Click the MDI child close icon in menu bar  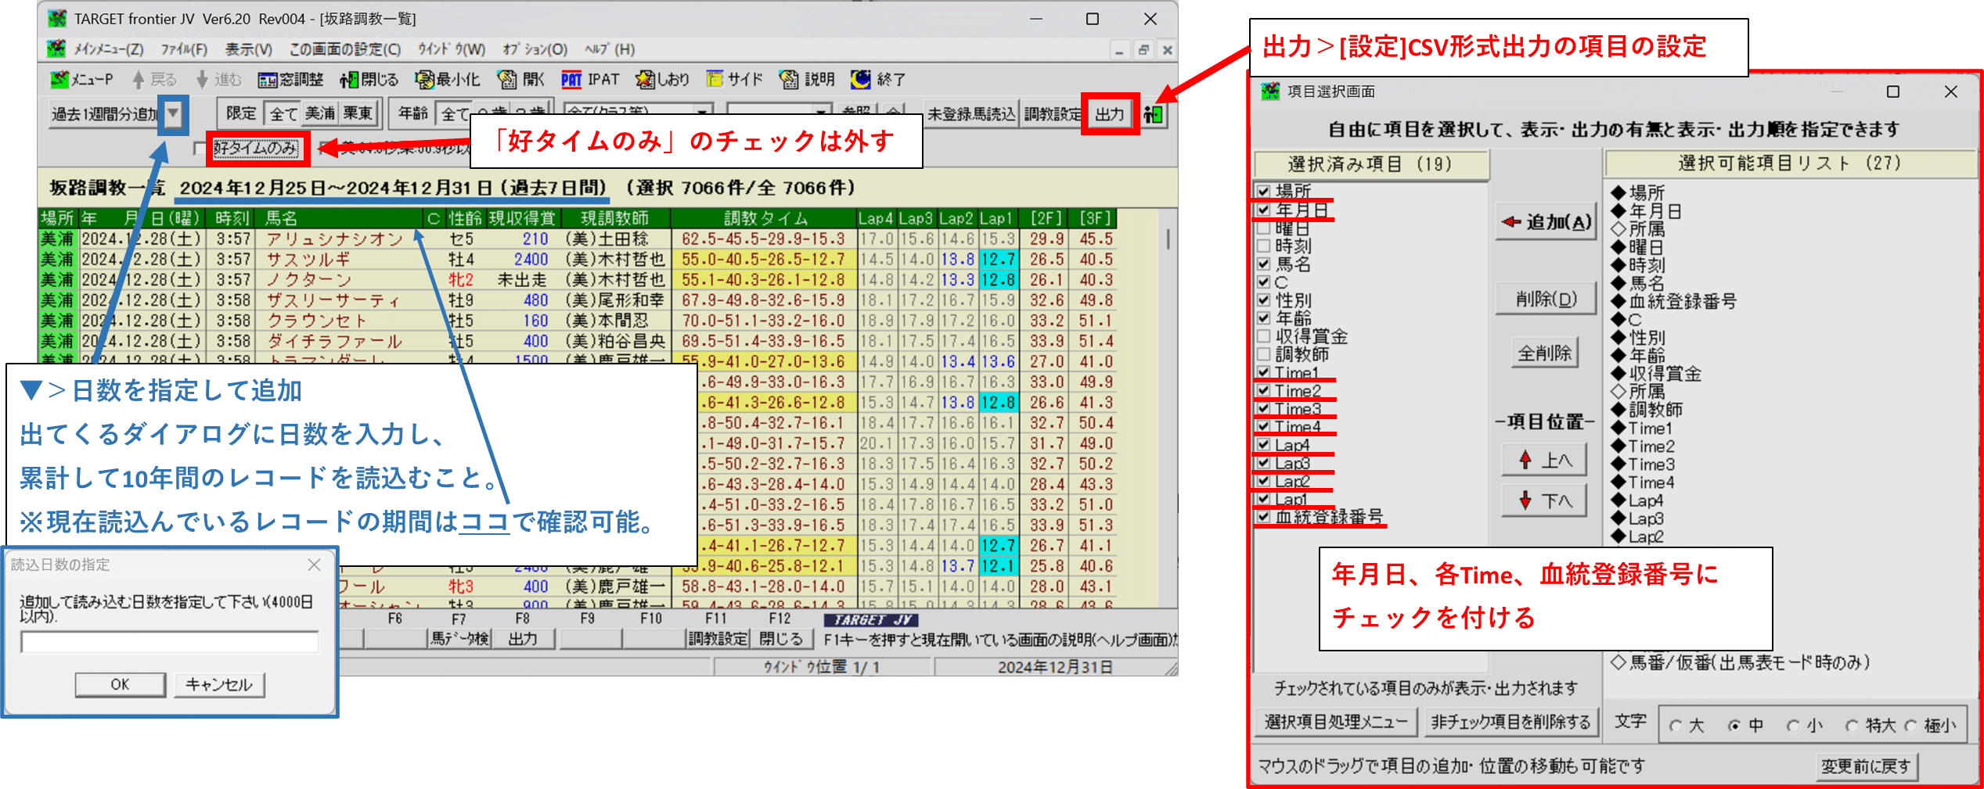pos(1167,50)
